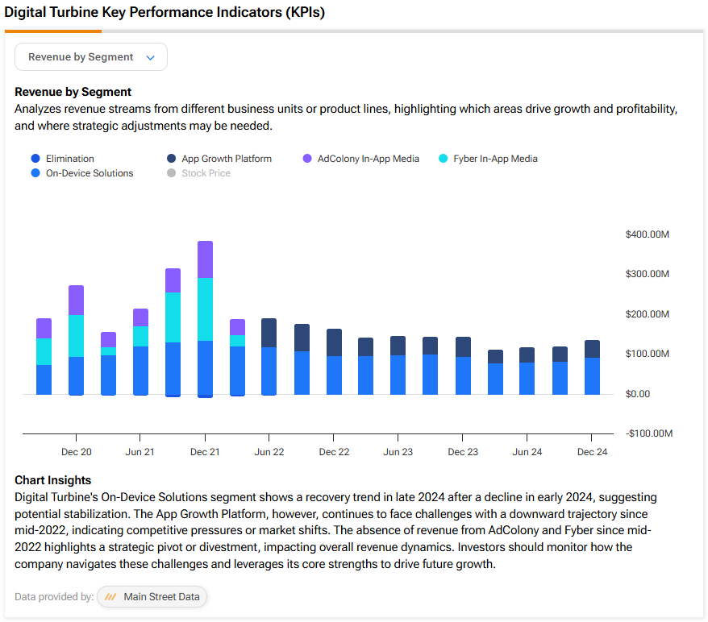Click the Dec 20 x-axis label
The width and height of the screenshot is (708, 622).
click(x=77, y=452)
